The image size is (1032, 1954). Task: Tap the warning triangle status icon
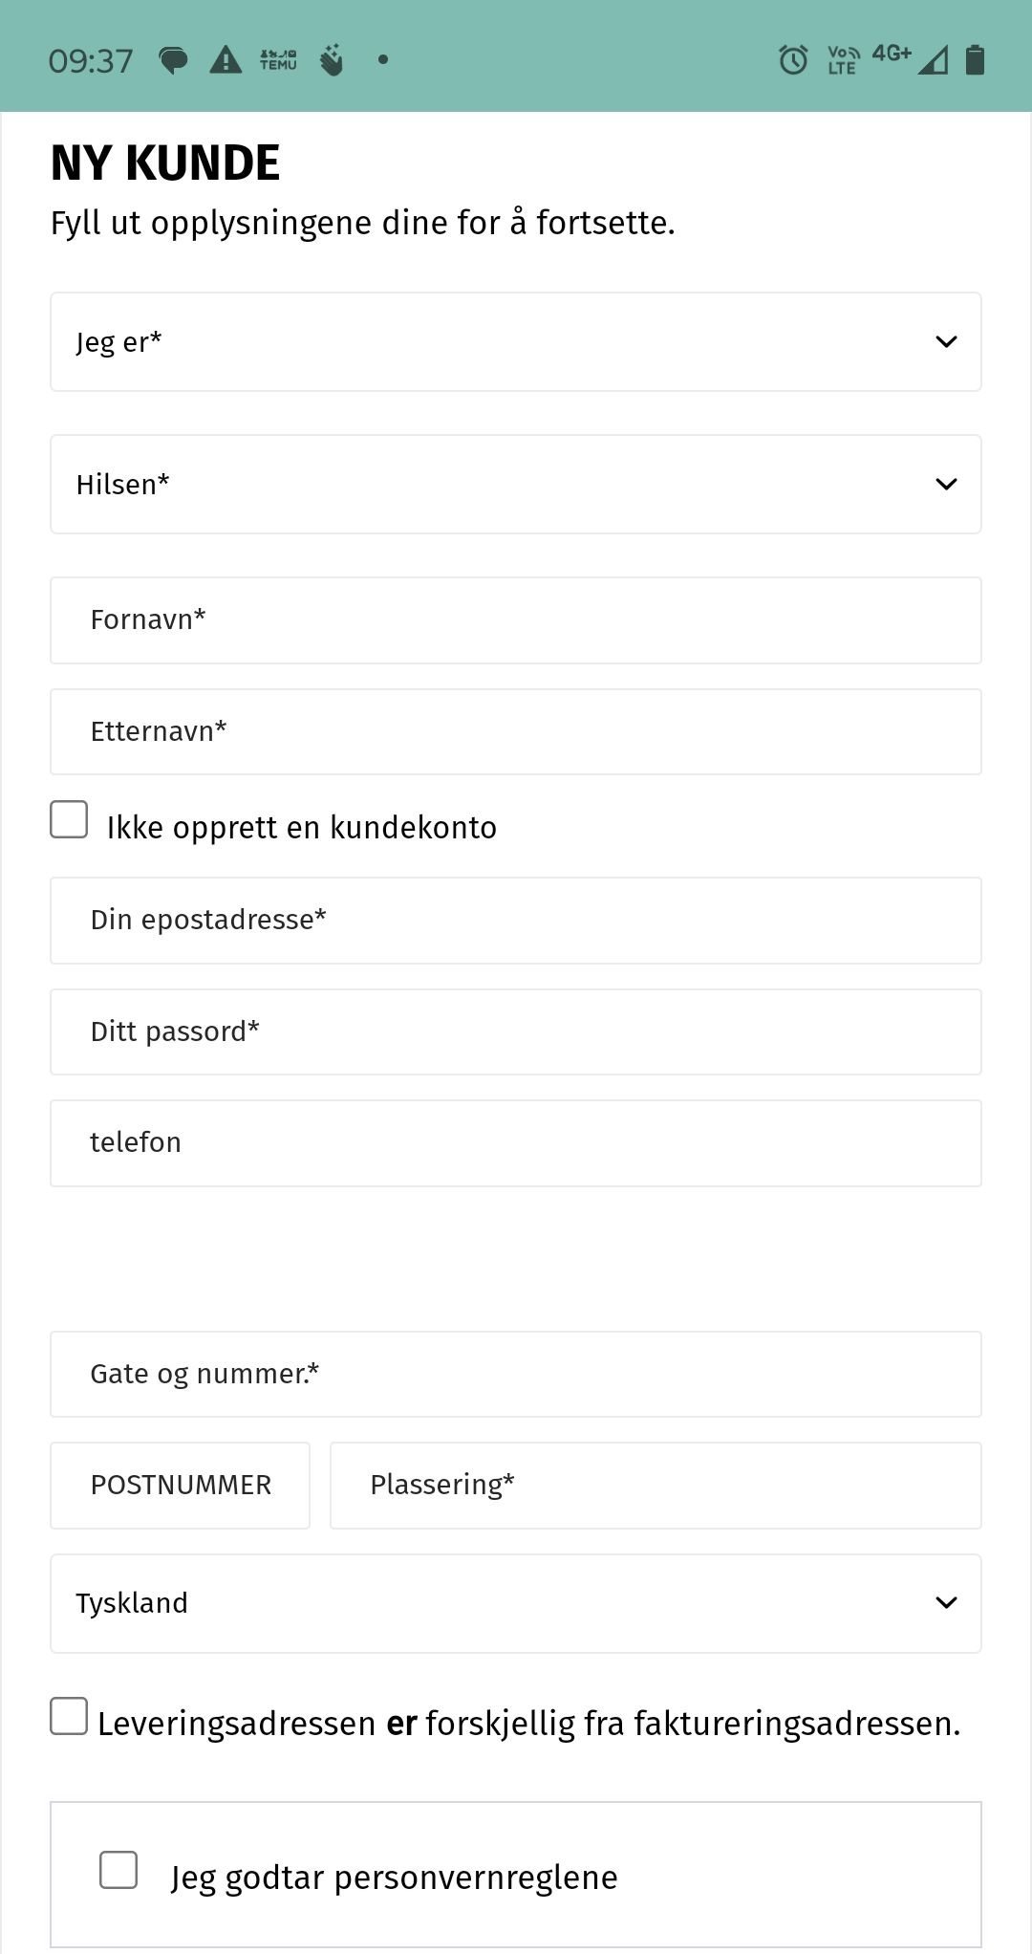(x=226, y=60)
